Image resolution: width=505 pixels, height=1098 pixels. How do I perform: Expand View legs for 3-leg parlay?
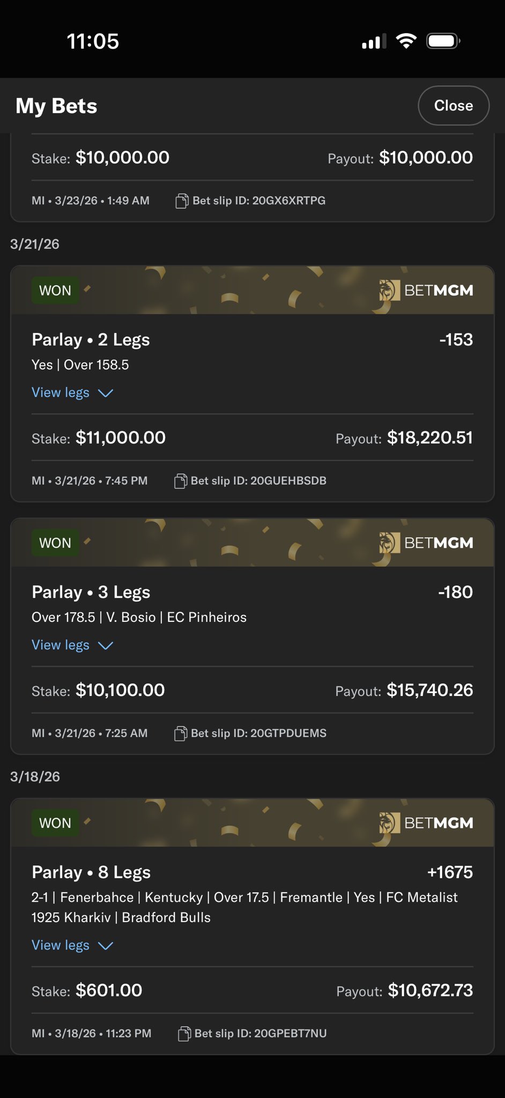point(72,646)
